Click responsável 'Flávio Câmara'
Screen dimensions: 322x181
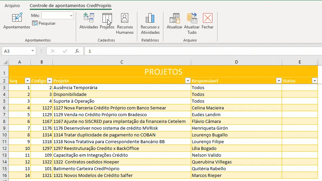(x=236, y=122)
